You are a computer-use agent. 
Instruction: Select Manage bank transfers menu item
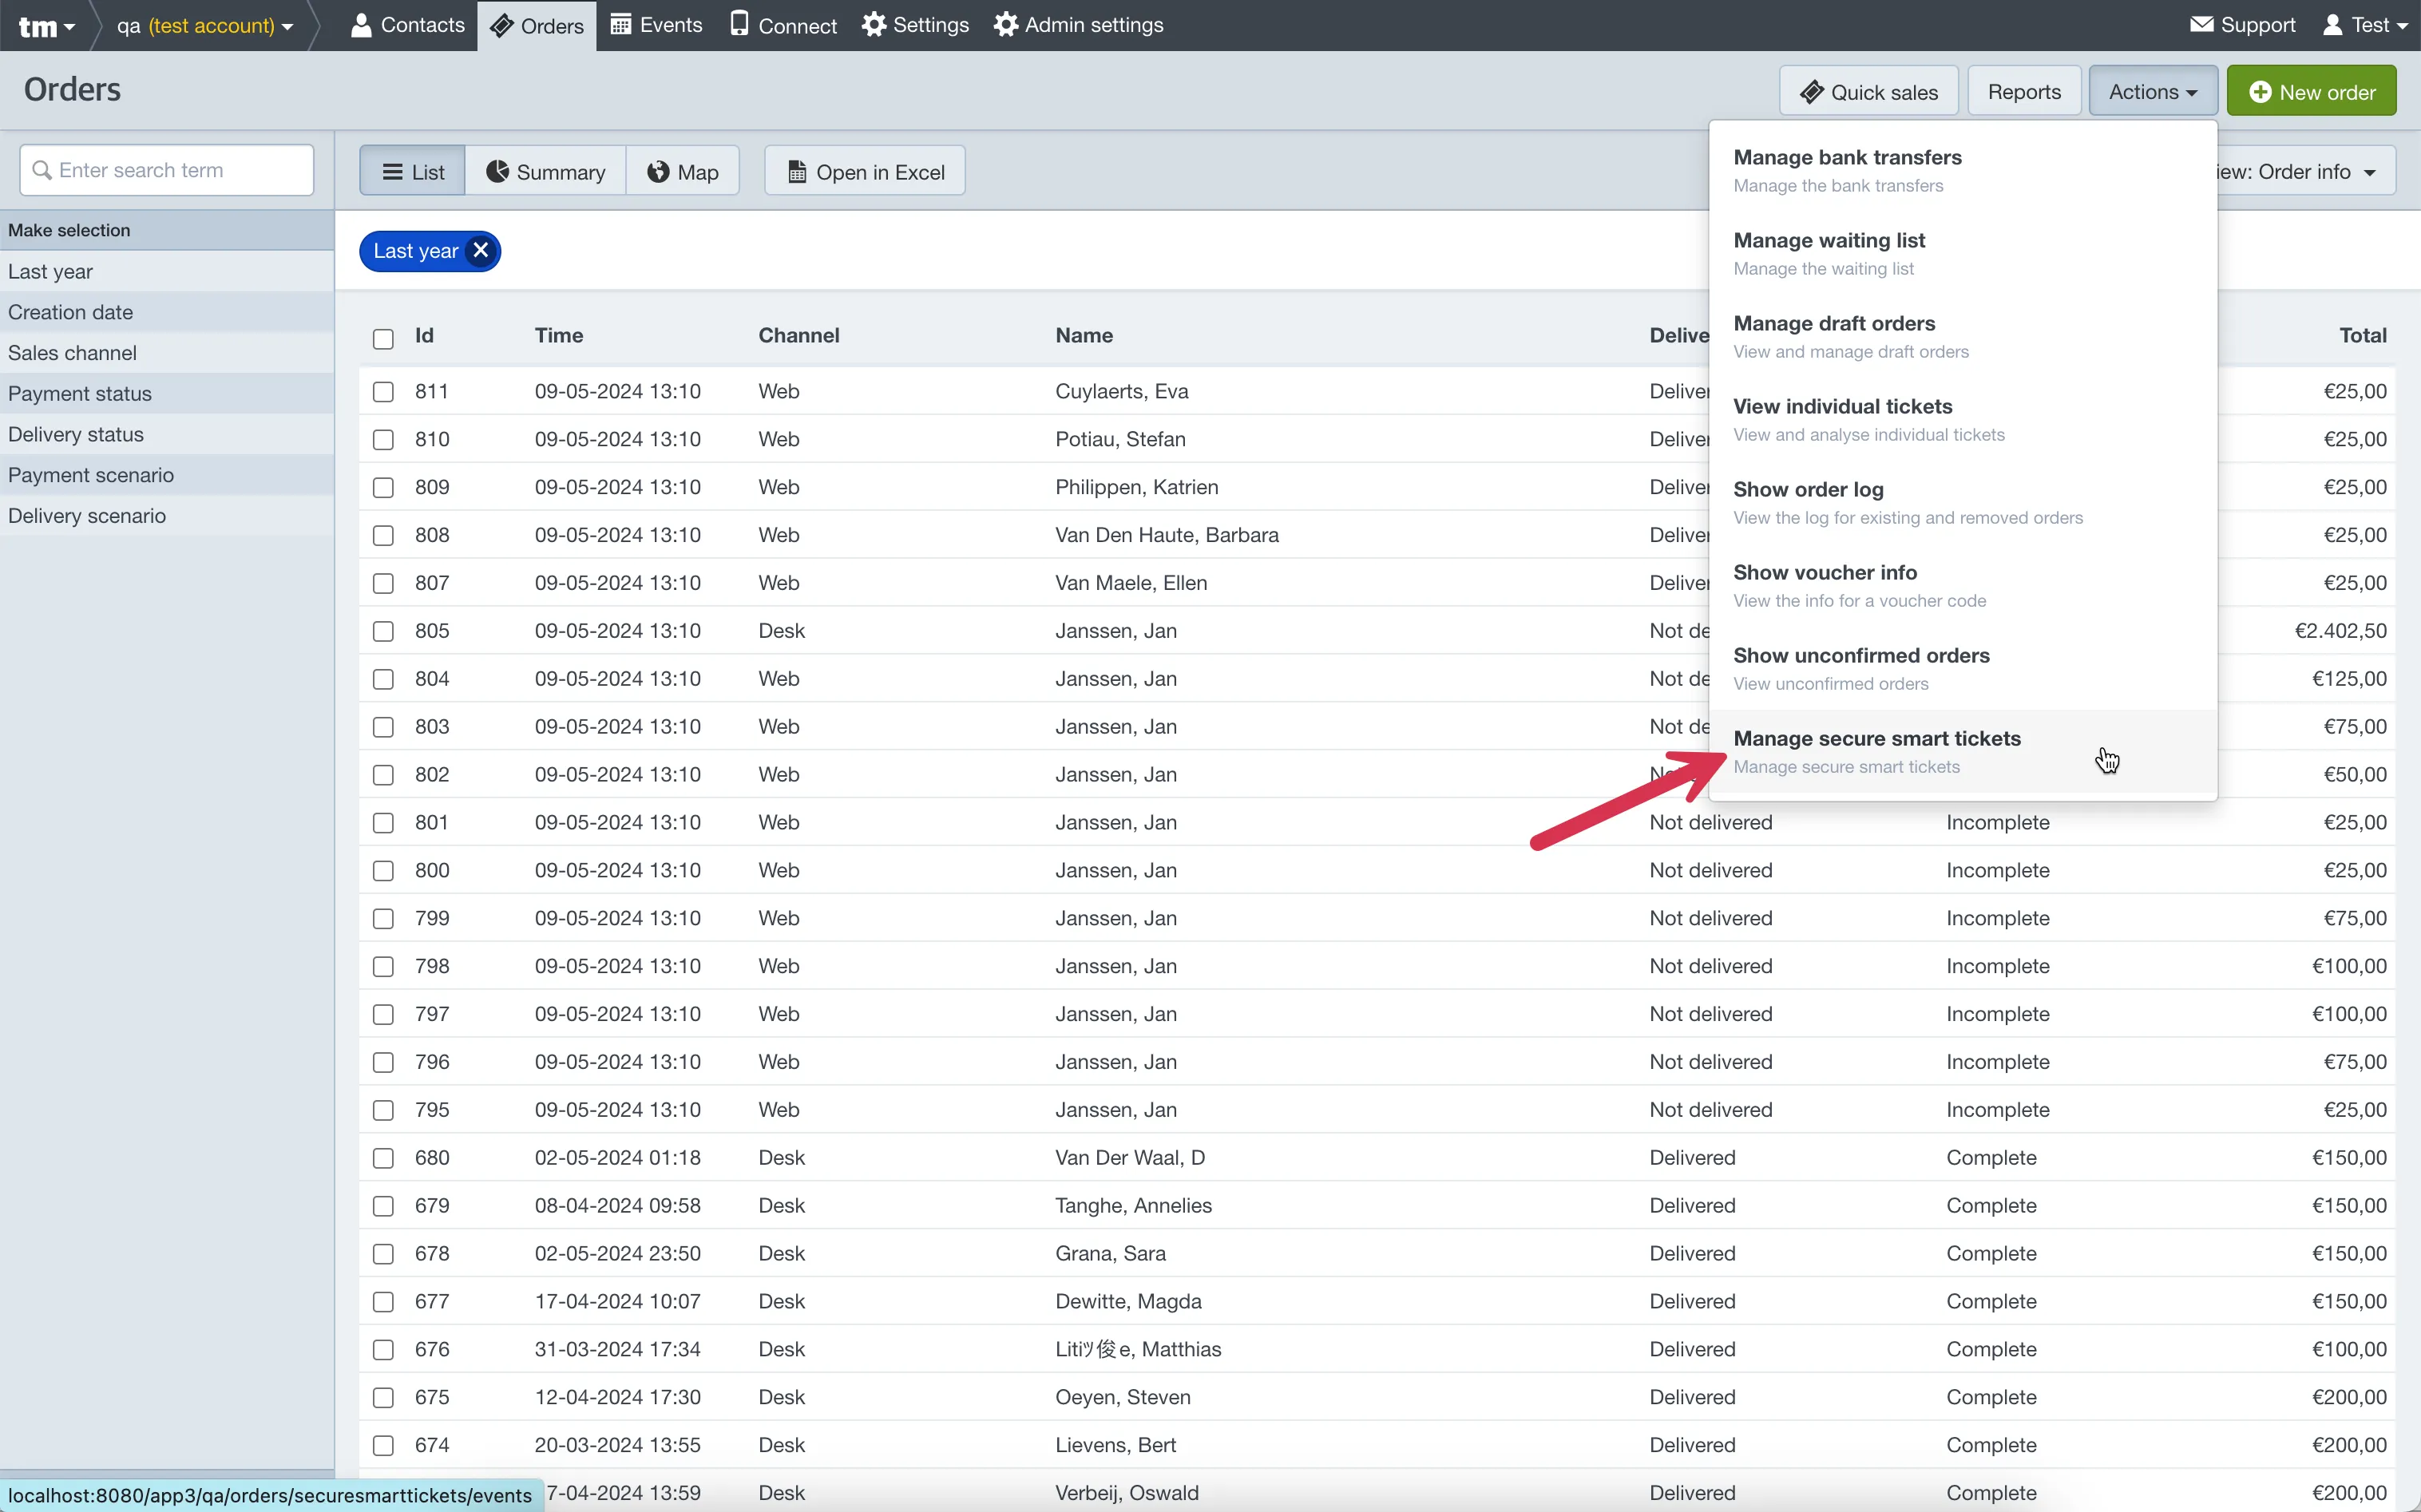(1962, 170)
